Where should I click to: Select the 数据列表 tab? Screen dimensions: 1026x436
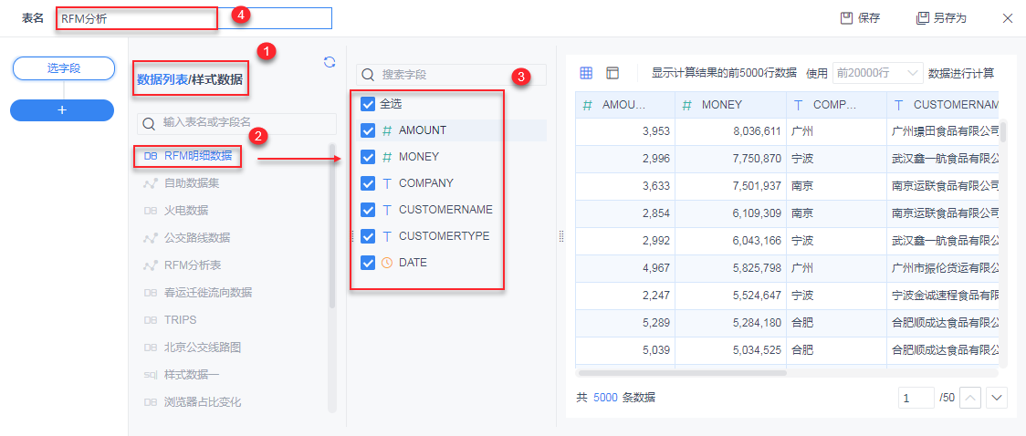[162, 79]
